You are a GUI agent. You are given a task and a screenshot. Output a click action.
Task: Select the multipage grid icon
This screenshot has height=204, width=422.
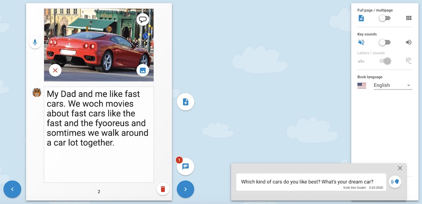pyautogui.click(x=409, y=18)
